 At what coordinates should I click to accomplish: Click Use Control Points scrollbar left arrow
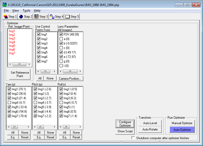click(38, 71)
